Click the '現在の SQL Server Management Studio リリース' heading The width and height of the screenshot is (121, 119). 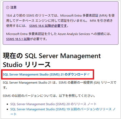(x=52, y=60)
